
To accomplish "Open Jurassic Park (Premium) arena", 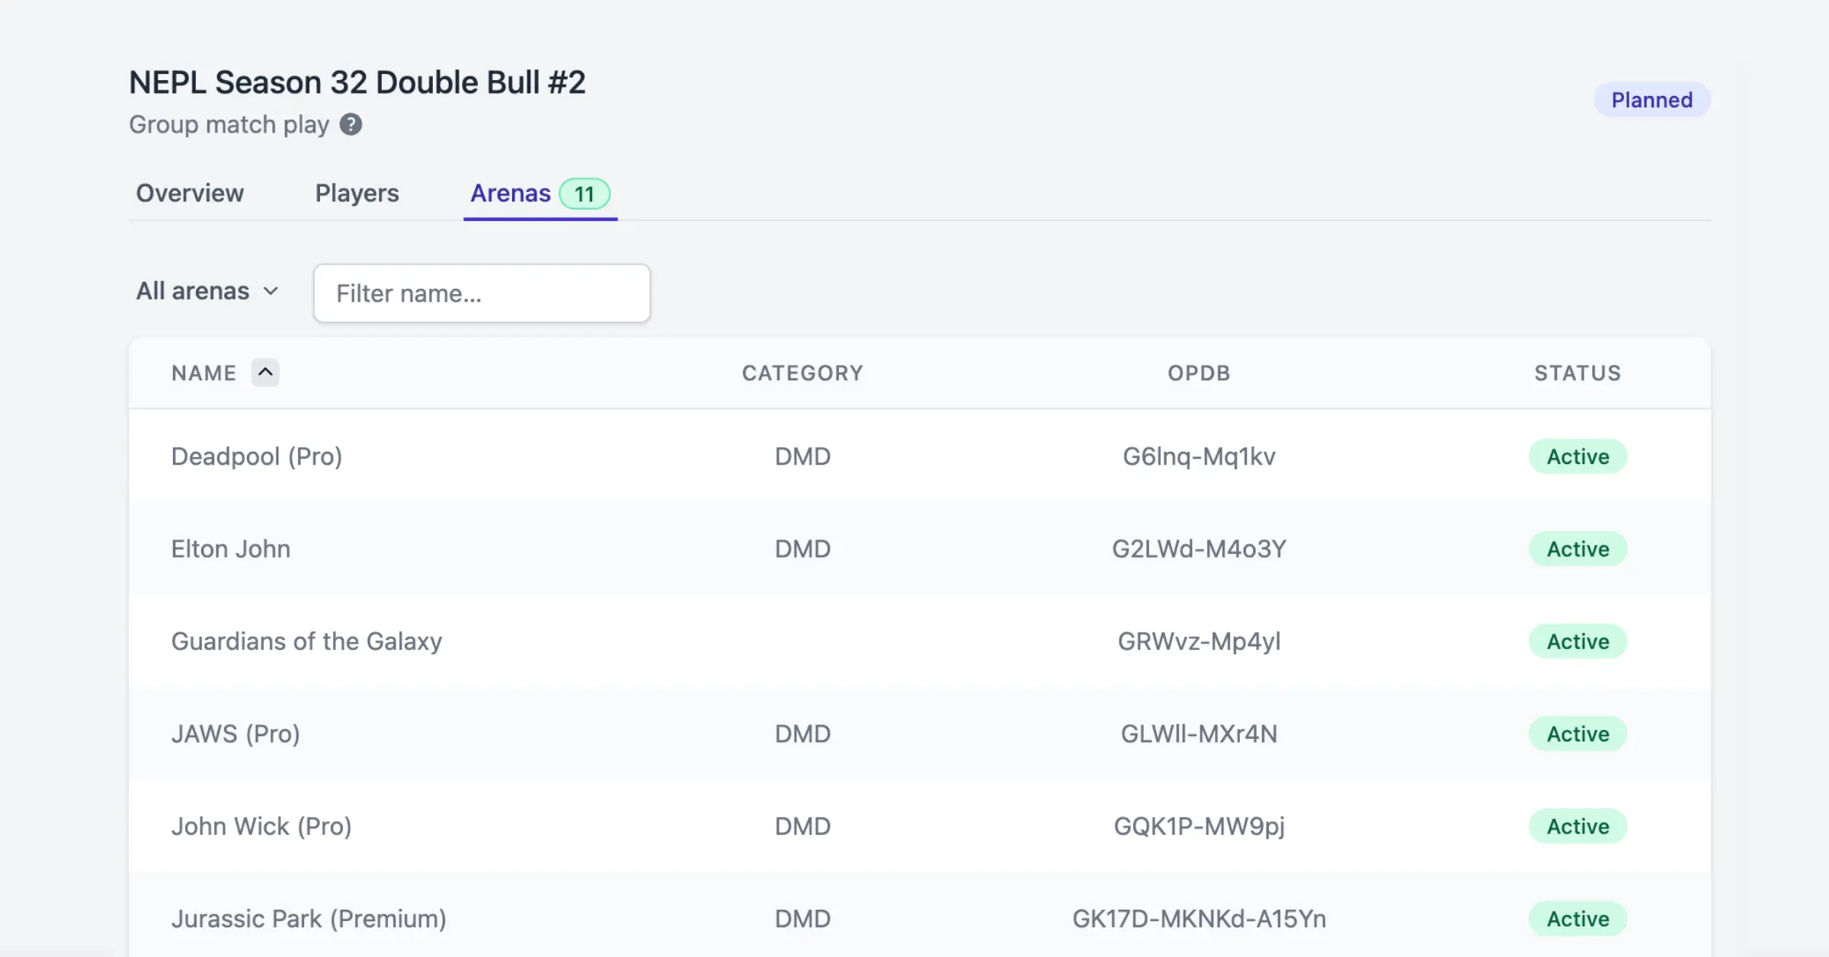I will (309, 919).
